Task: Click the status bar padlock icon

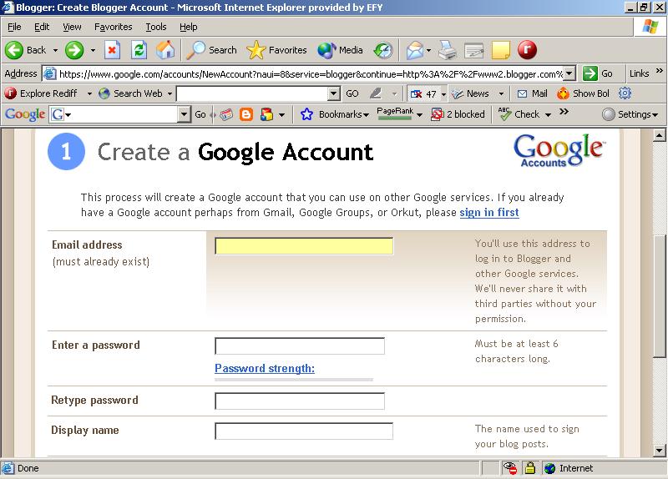Action: point(530,468)
